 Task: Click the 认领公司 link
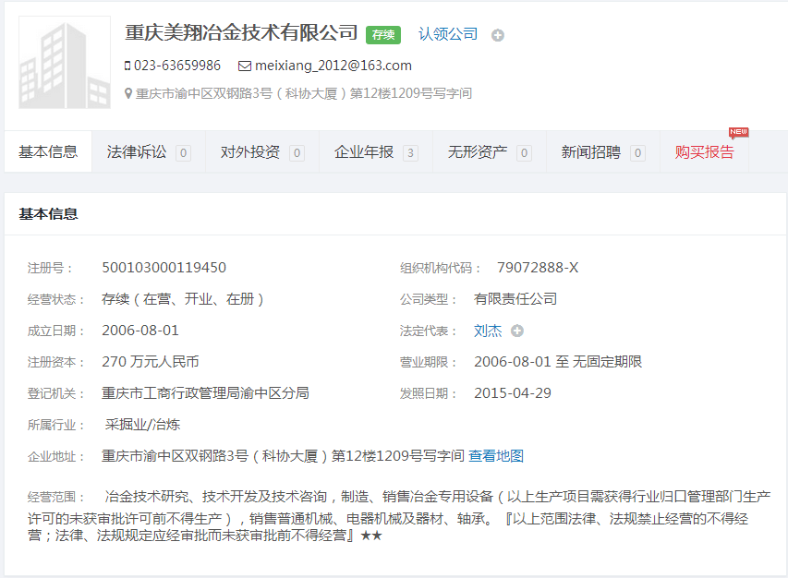click(448, 34)
